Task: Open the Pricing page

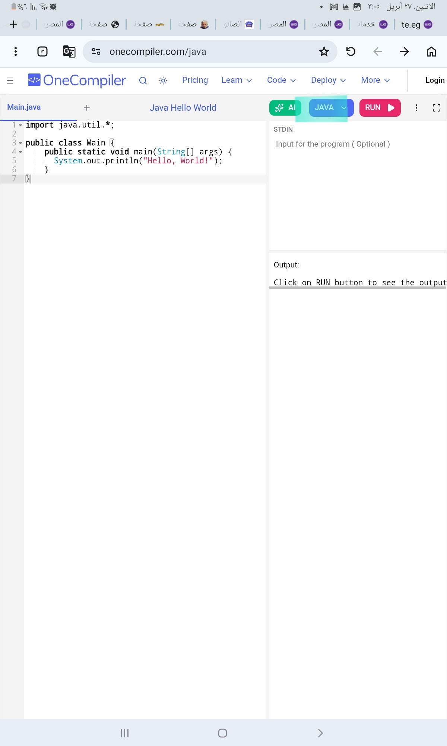Action: pyautogui.click(x=195, y=80)
